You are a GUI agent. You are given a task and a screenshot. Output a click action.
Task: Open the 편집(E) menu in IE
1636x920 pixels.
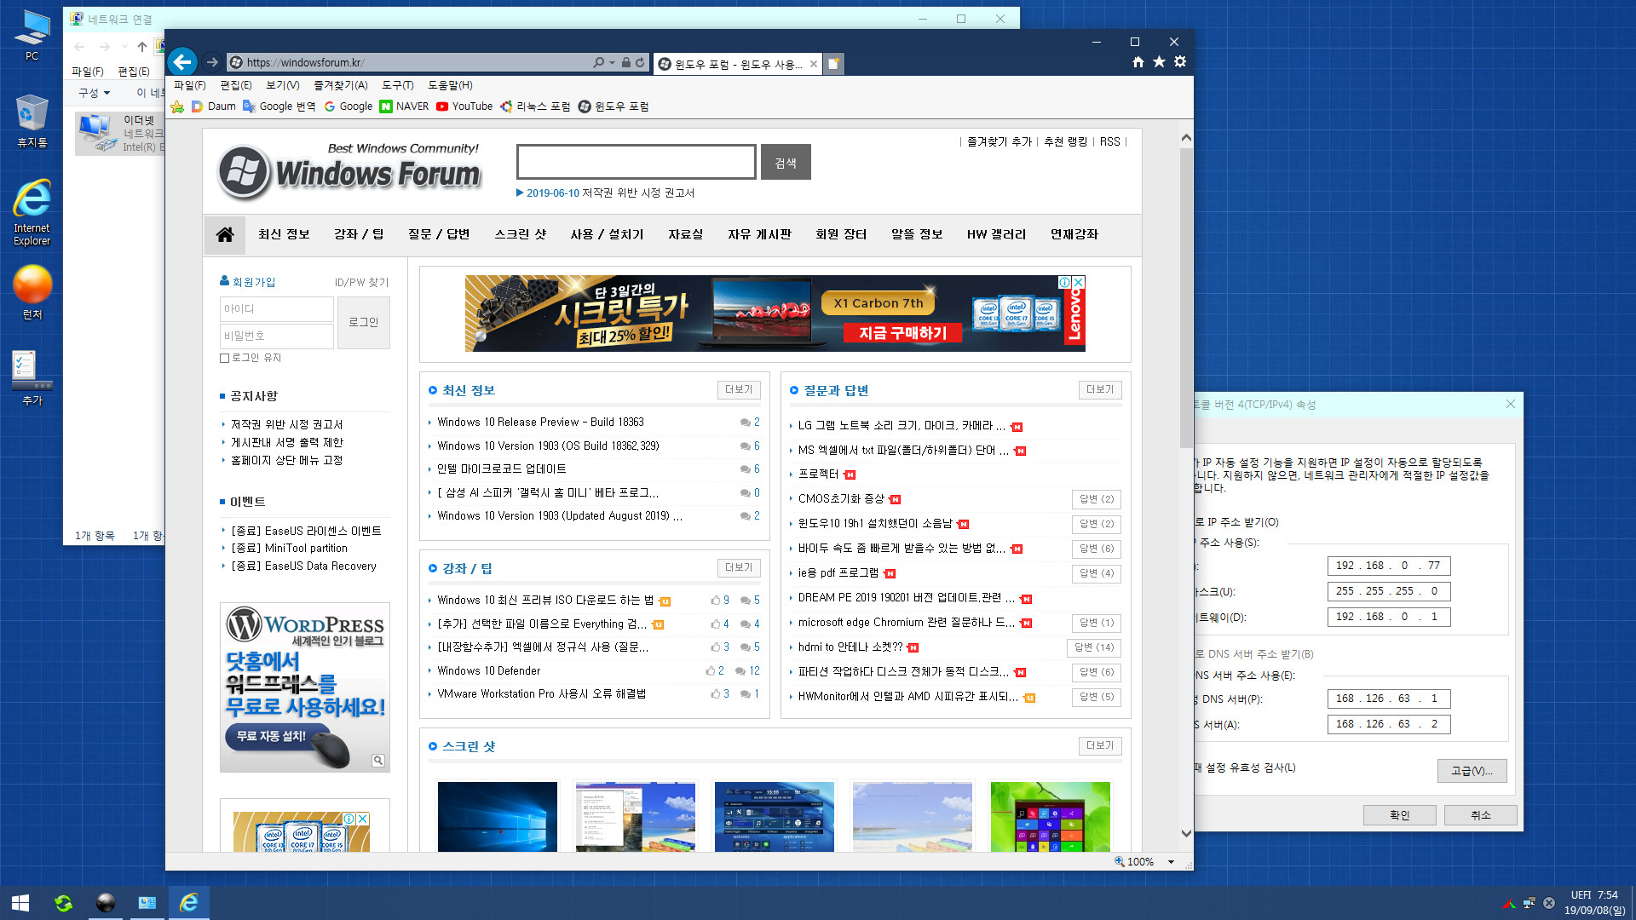tap(236, 85)
